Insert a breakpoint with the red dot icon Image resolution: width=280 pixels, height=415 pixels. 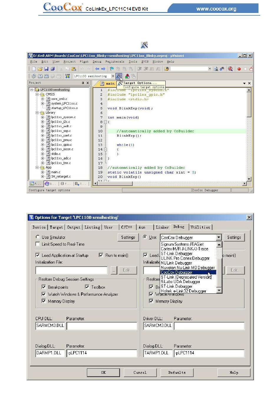click(x=239, y=69)
